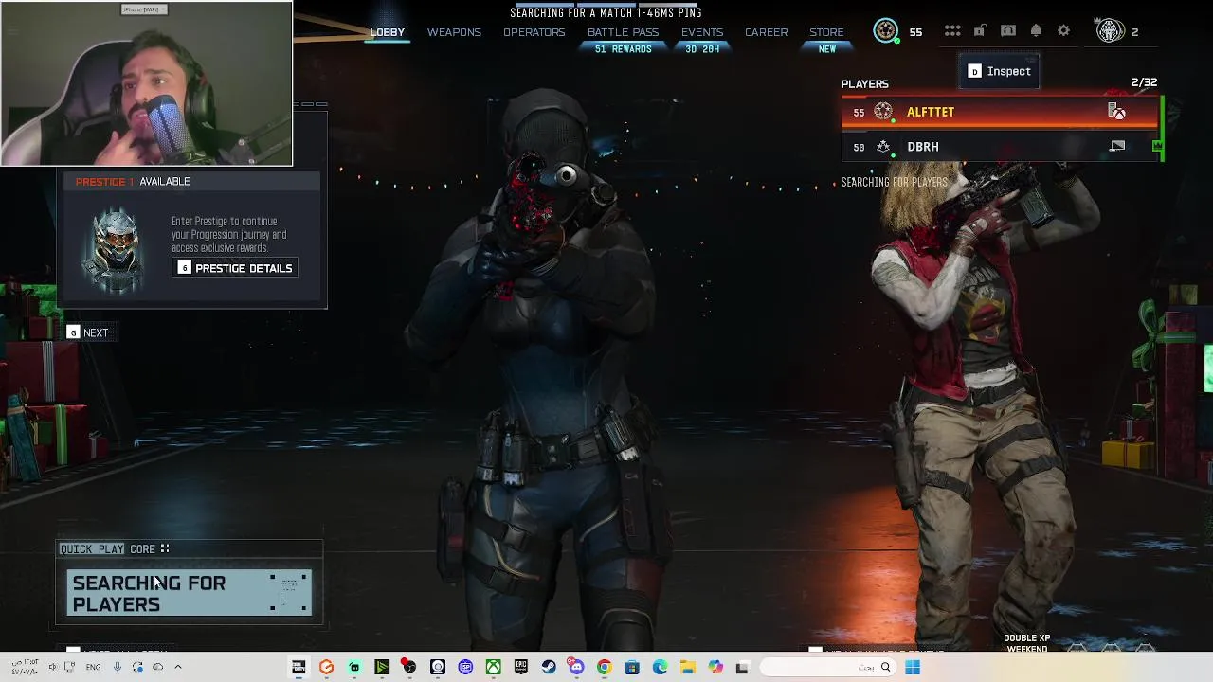Open the EVENTS tab
The image size is (1213, 682).
pos(702,32)
